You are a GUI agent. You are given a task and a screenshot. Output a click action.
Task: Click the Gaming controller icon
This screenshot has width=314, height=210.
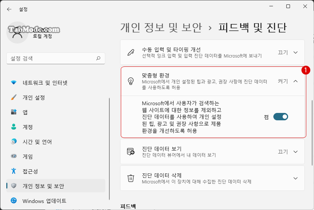pyautogui.click(x=14, y=156)
